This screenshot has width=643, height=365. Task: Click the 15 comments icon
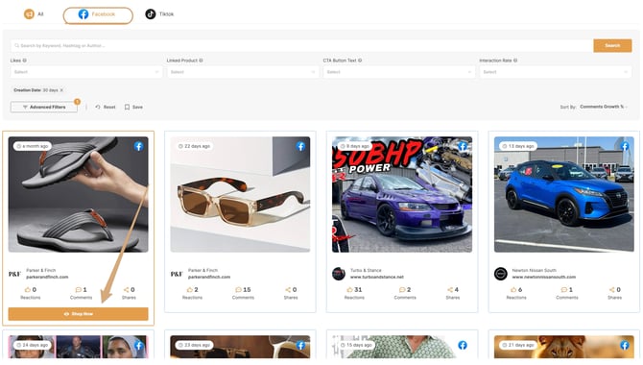pyautogui.click(x=238, y=289)
